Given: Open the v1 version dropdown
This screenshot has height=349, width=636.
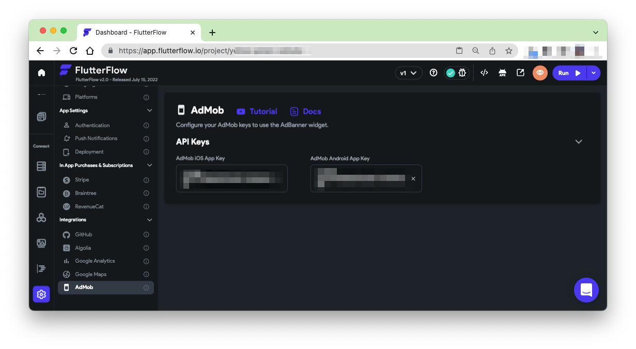Looking at the screenshot, I should click(x=409, y=73).
